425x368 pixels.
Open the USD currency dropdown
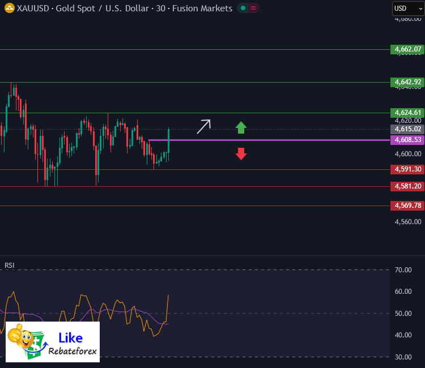pos(408,8)
